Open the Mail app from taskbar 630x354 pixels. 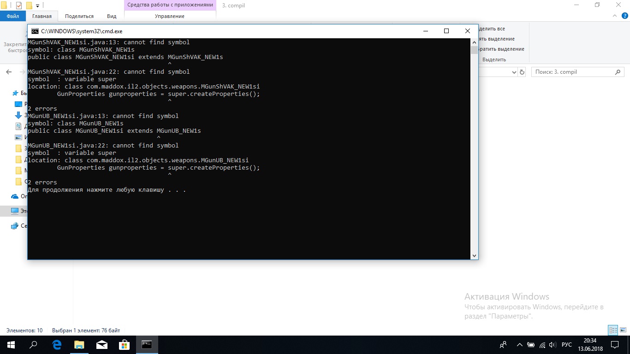pyautogui.click(x=102, y=345)
